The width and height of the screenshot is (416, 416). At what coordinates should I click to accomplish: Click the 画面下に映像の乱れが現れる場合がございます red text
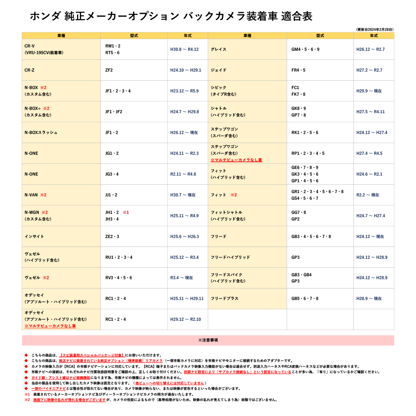point(69,400)
